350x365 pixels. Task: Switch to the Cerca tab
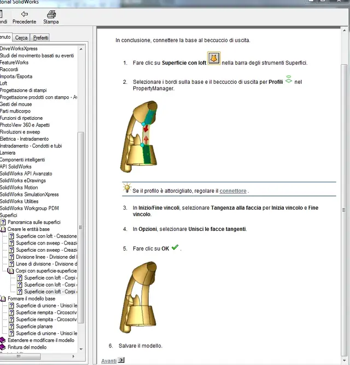tap(21, 37)
